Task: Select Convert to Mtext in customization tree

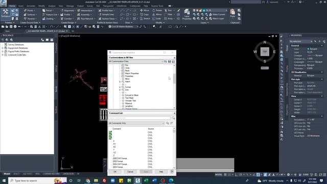Action: 132,95
